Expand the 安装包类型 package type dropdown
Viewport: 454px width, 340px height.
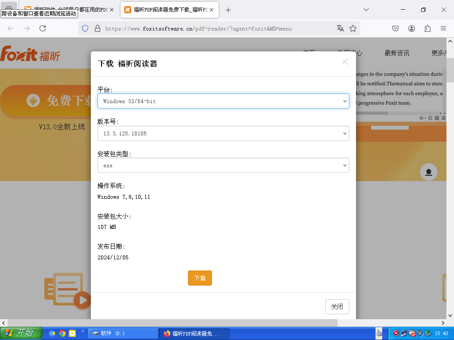pos(223,165)
